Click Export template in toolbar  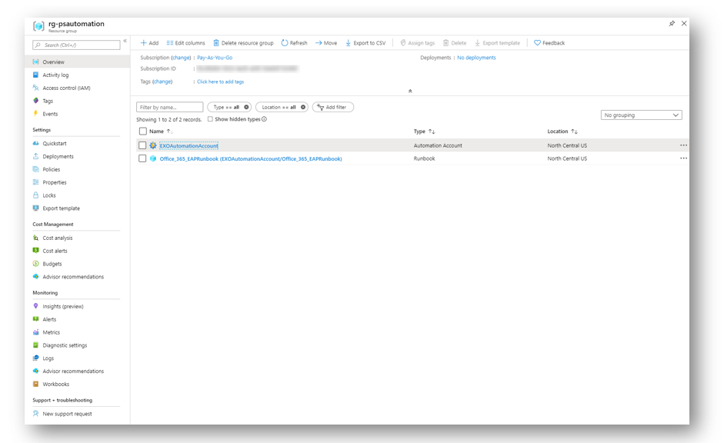(x=497, y=43)
